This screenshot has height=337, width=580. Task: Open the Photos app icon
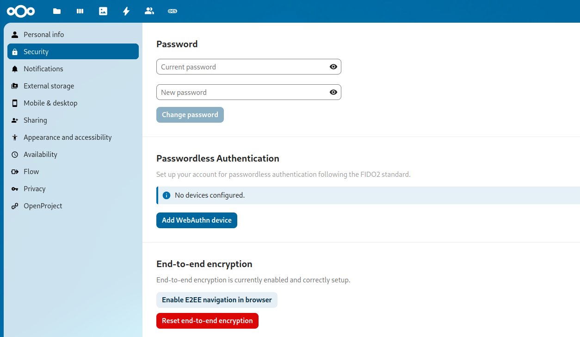[x=103, y=11]
